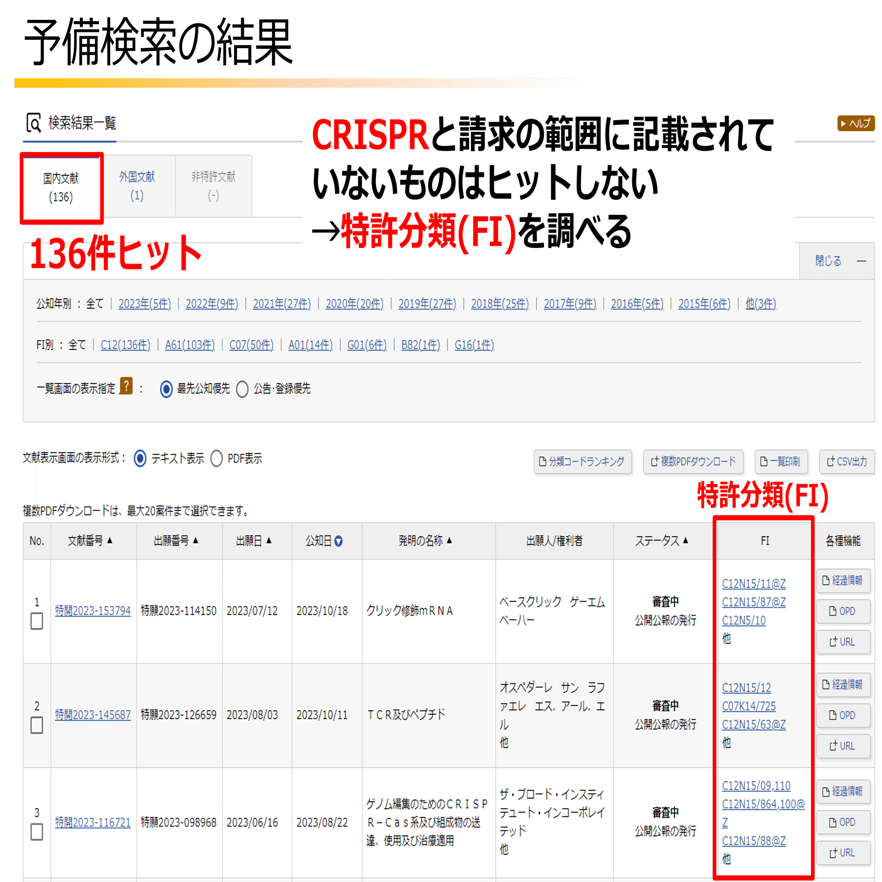Open document 特開2023-153794
The width and height of the screenshot is (882, 882).
tap(93, 610)
